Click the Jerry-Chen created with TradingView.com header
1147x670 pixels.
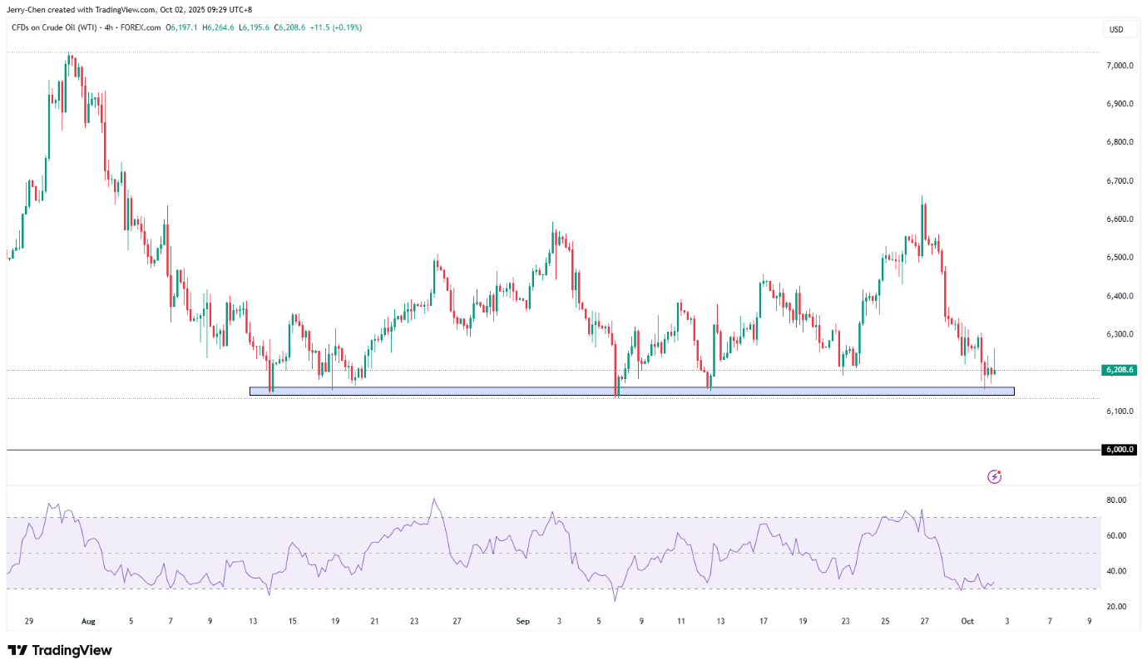[x=129, y=9]
